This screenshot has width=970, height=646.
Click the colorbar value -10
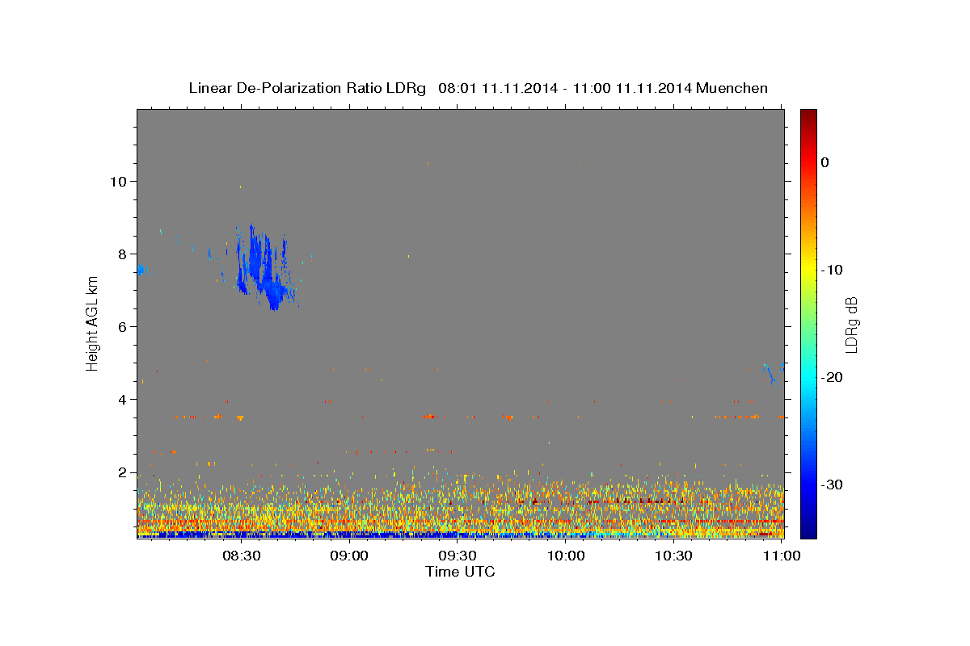[x=830, y=270]
